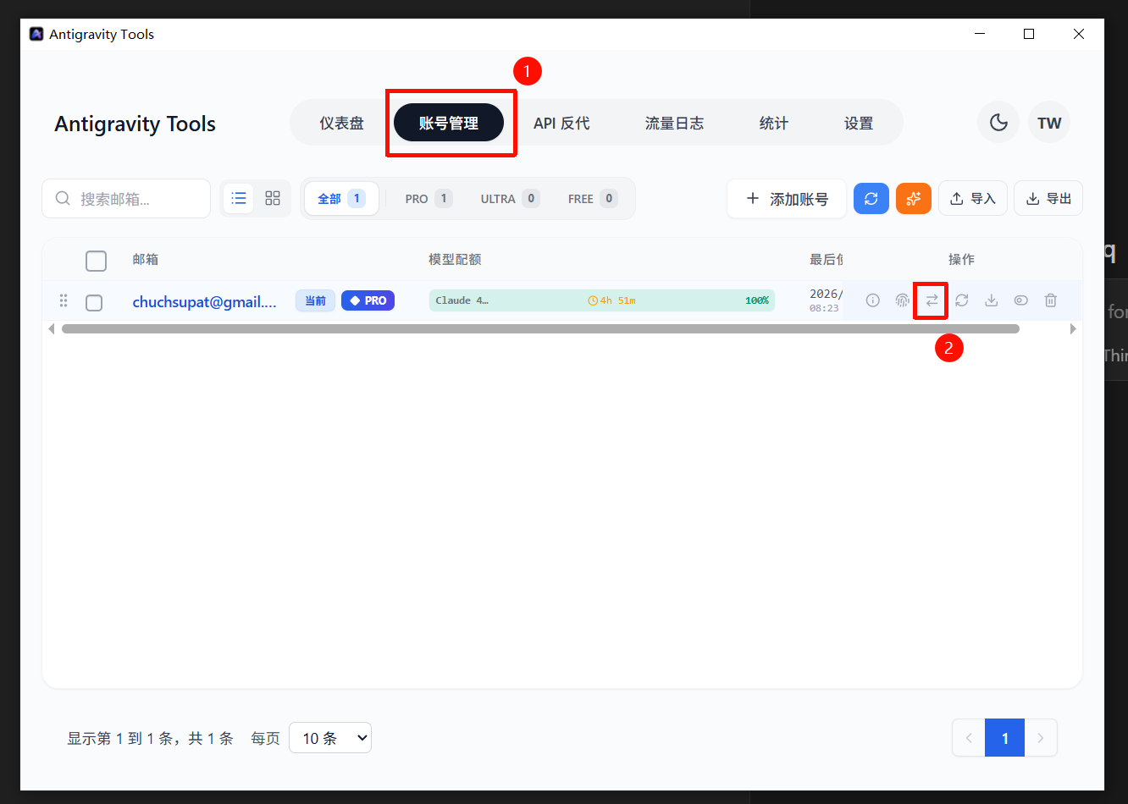Image resolution: width=1128 pixels, height=804 pixels.
Task: Click the fingerprint icon in account row
Action: 903,300
